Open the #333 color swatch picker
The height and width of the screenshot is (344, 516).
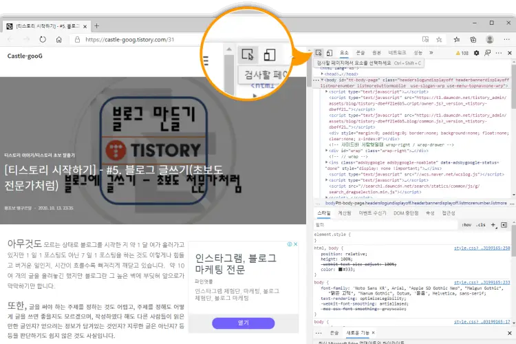click(x=341, y=269)
